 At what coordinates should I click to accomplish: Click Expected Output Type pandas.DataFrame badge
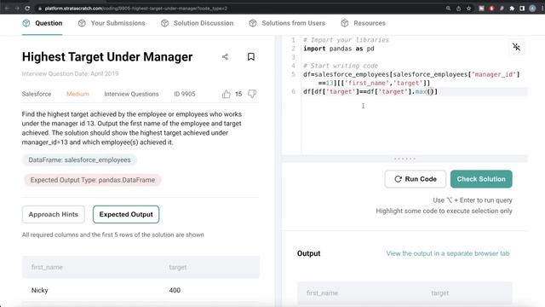pyautogui.click(x=93, y=180)
